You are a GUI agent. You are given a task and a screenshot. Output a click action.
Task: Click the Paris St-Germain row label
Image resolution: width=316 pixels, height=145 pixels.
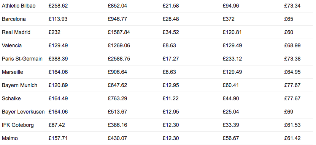coord(22,59)
